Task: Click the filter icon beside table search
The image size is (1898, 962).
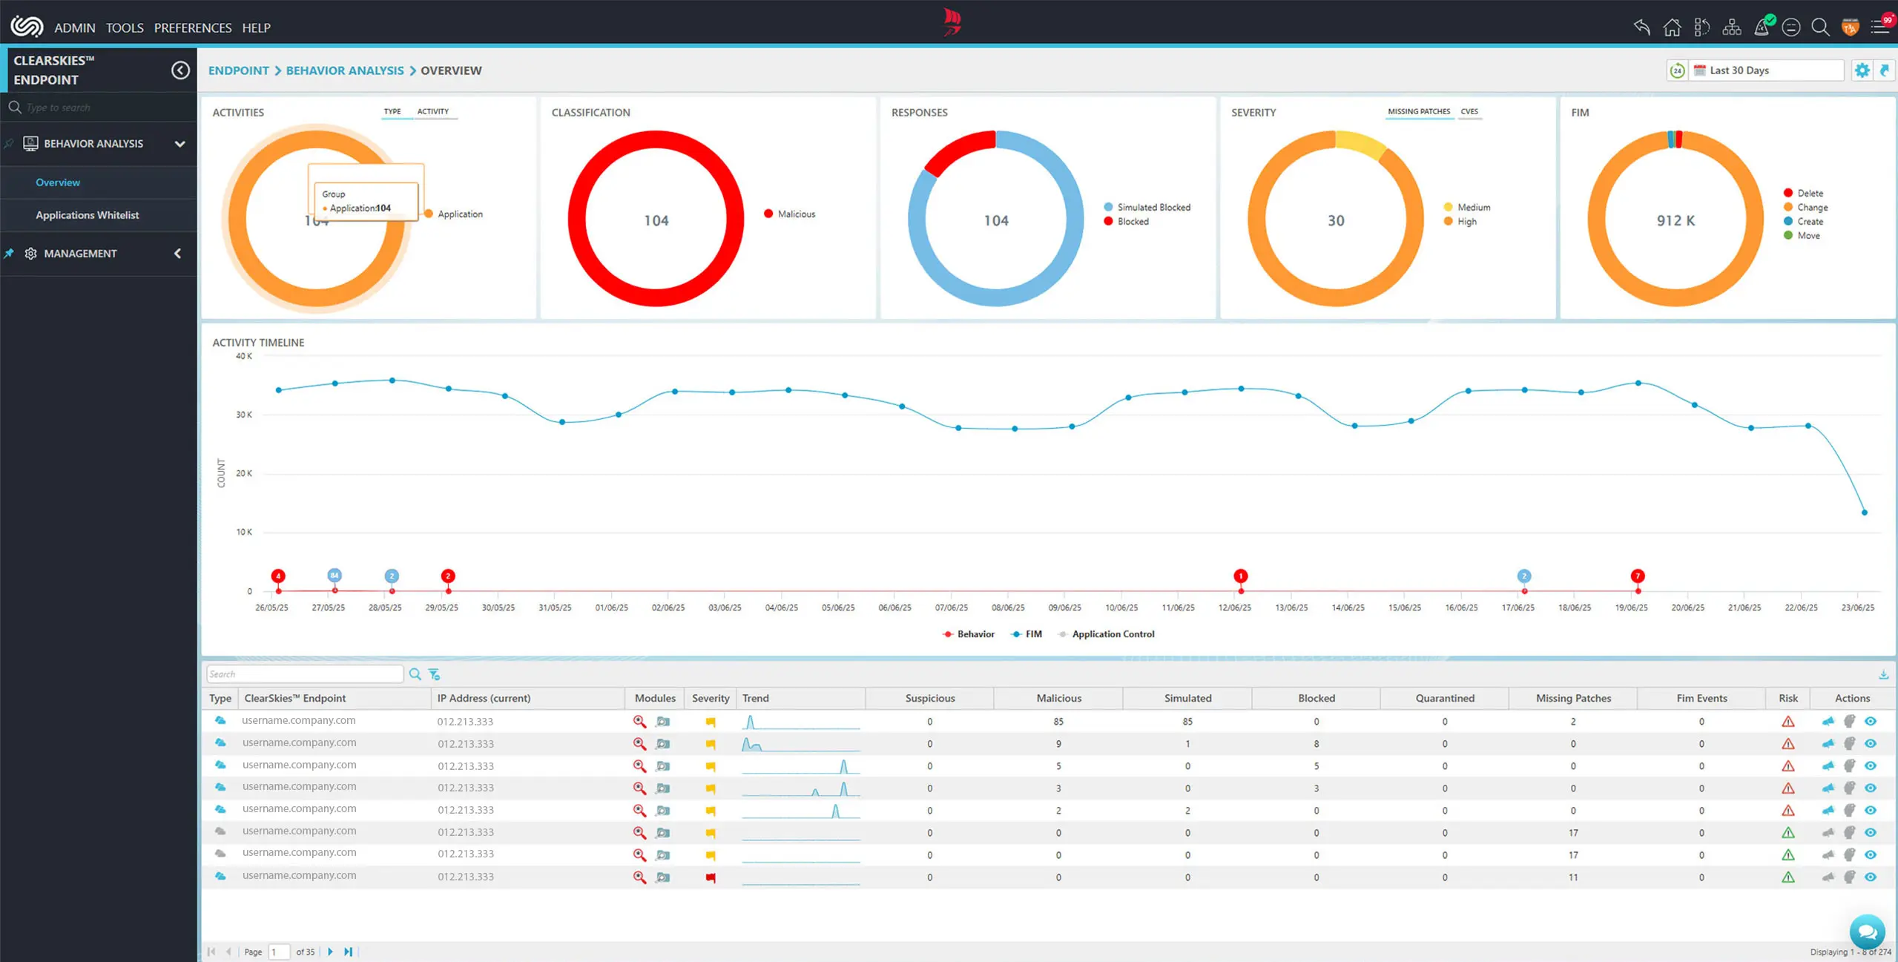Action: click(x=435, y=674)
